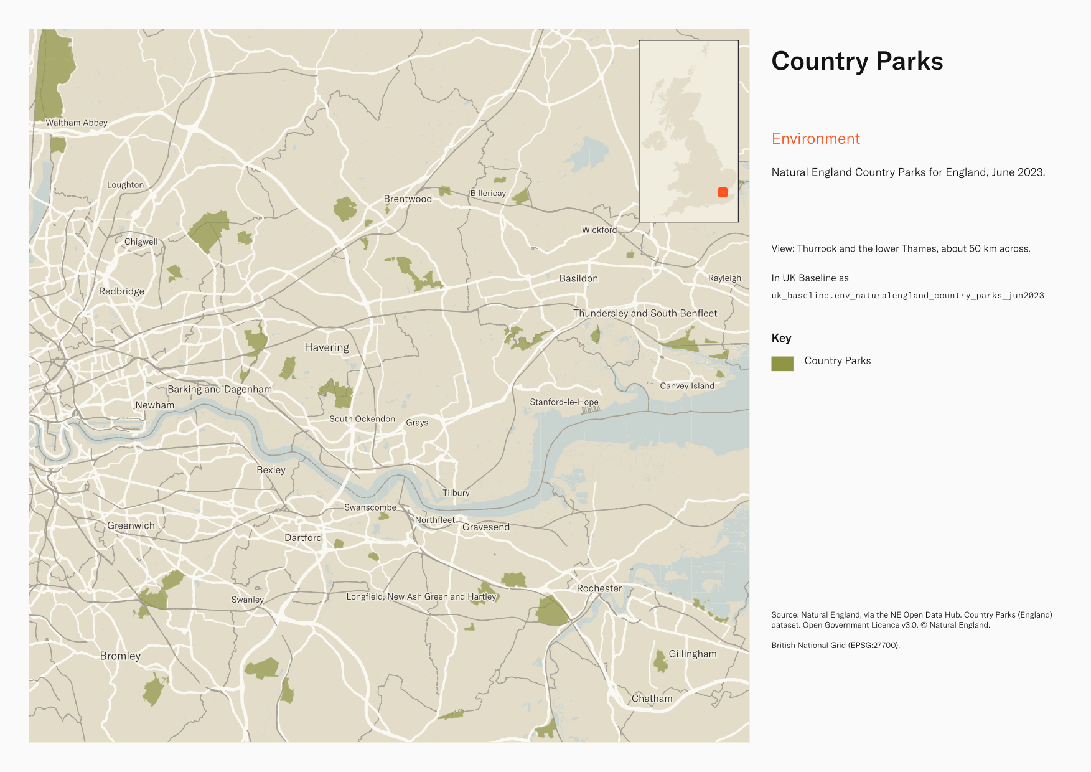Select the "Canvey Island" map label

(687, 386)
